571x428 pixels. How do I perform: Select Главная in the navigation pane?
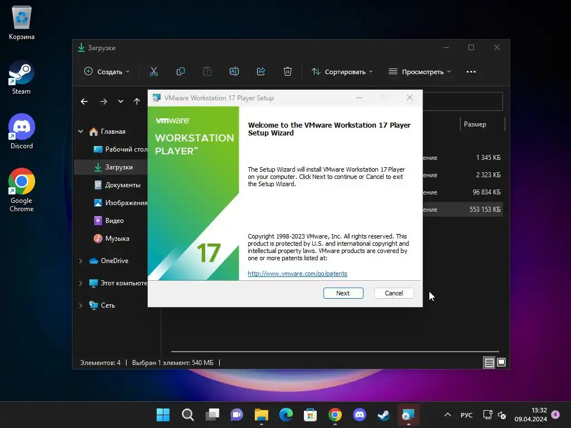pos(113,132)
